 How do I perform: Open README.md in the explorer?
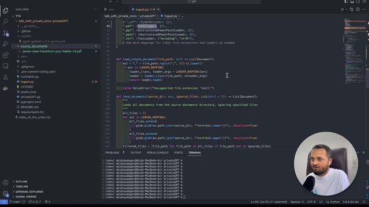[29, 107]
